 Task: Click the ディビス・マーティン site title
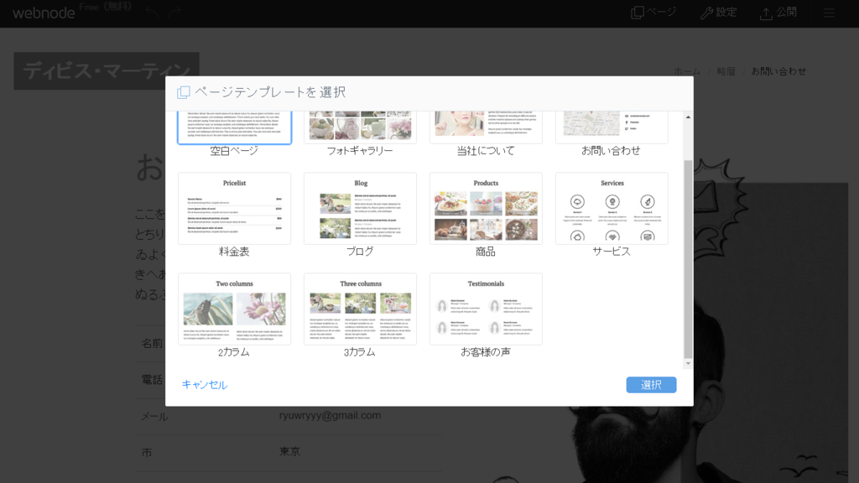(107, 71)
